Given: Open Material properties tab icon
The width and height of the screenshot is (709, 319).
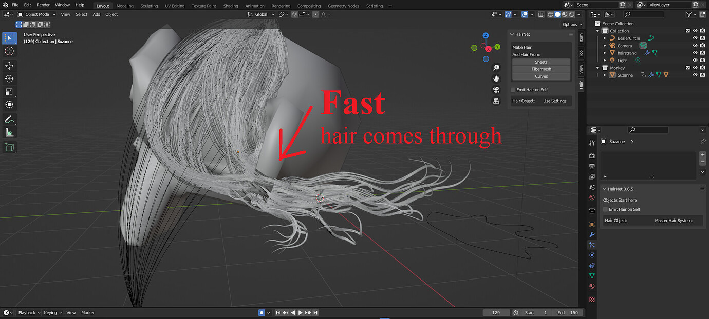Looking at the screenshot, I should pyautogui.click(x=592, y=286).
